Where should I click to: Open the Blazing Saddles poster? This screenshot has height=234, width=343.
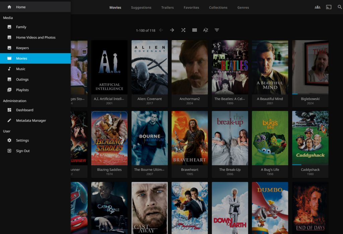point(110,138)
